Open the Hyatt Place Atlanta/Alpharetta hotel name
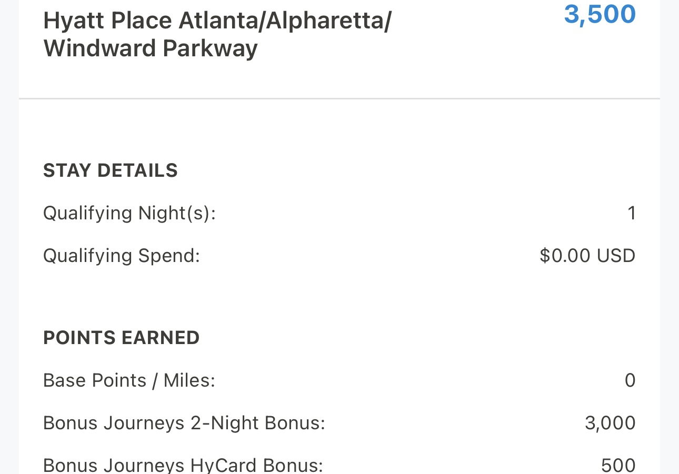The width and height of the screenshot is (679, 474). click(x=217, y=35)
